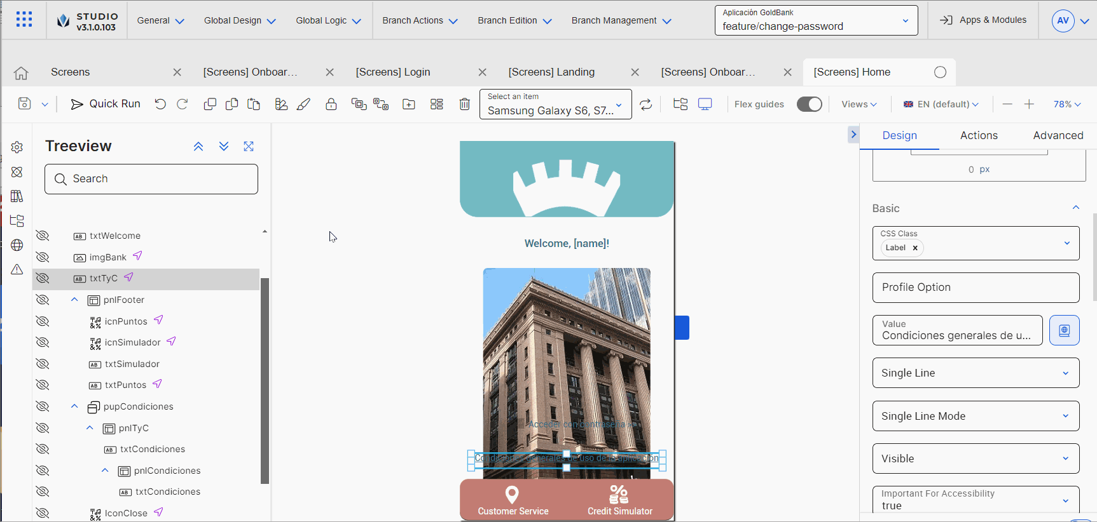Collapse the pupCondiciones tree node
The width and height of the screenshot is (1097, 522).
pyautogui.click(x=74, y=406)
